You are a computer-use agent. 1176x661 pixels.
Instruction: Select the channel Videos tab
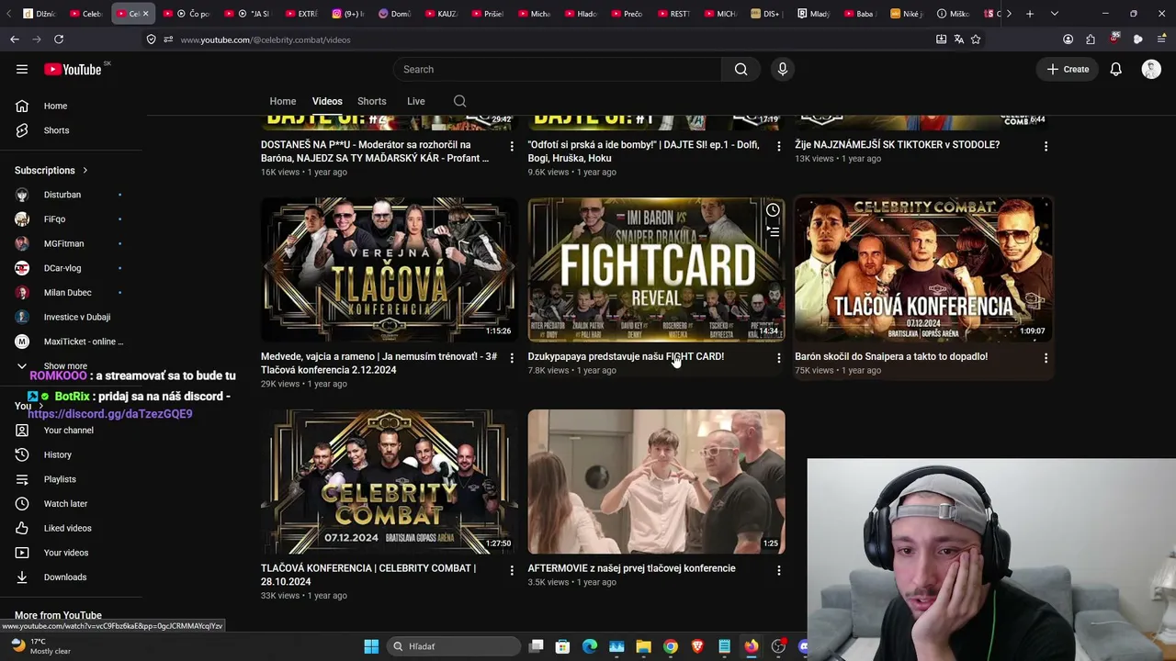click(x=327, y=101)
